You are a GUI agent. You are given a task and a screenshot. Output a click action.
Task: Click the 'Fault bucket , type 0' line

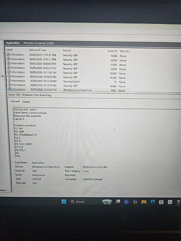[x=25, y=109]
